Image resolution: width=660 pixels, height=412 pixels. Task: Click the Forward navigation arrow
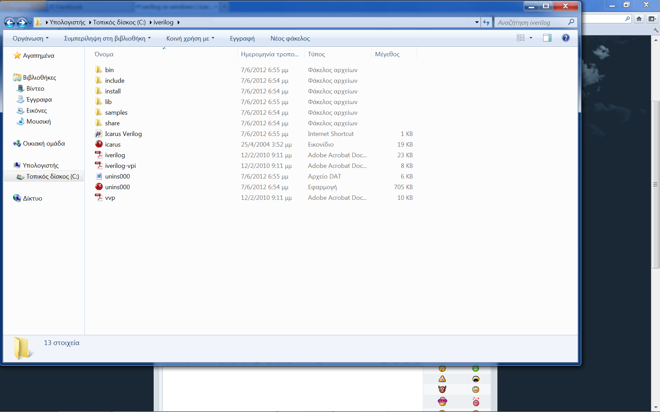point(22,23)
